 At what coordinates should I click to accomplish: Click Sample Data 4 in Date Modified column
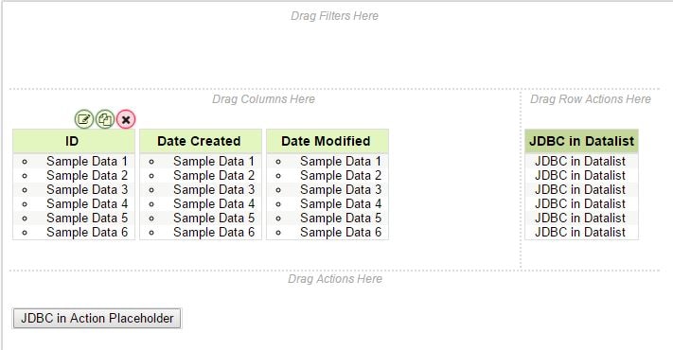341,203
